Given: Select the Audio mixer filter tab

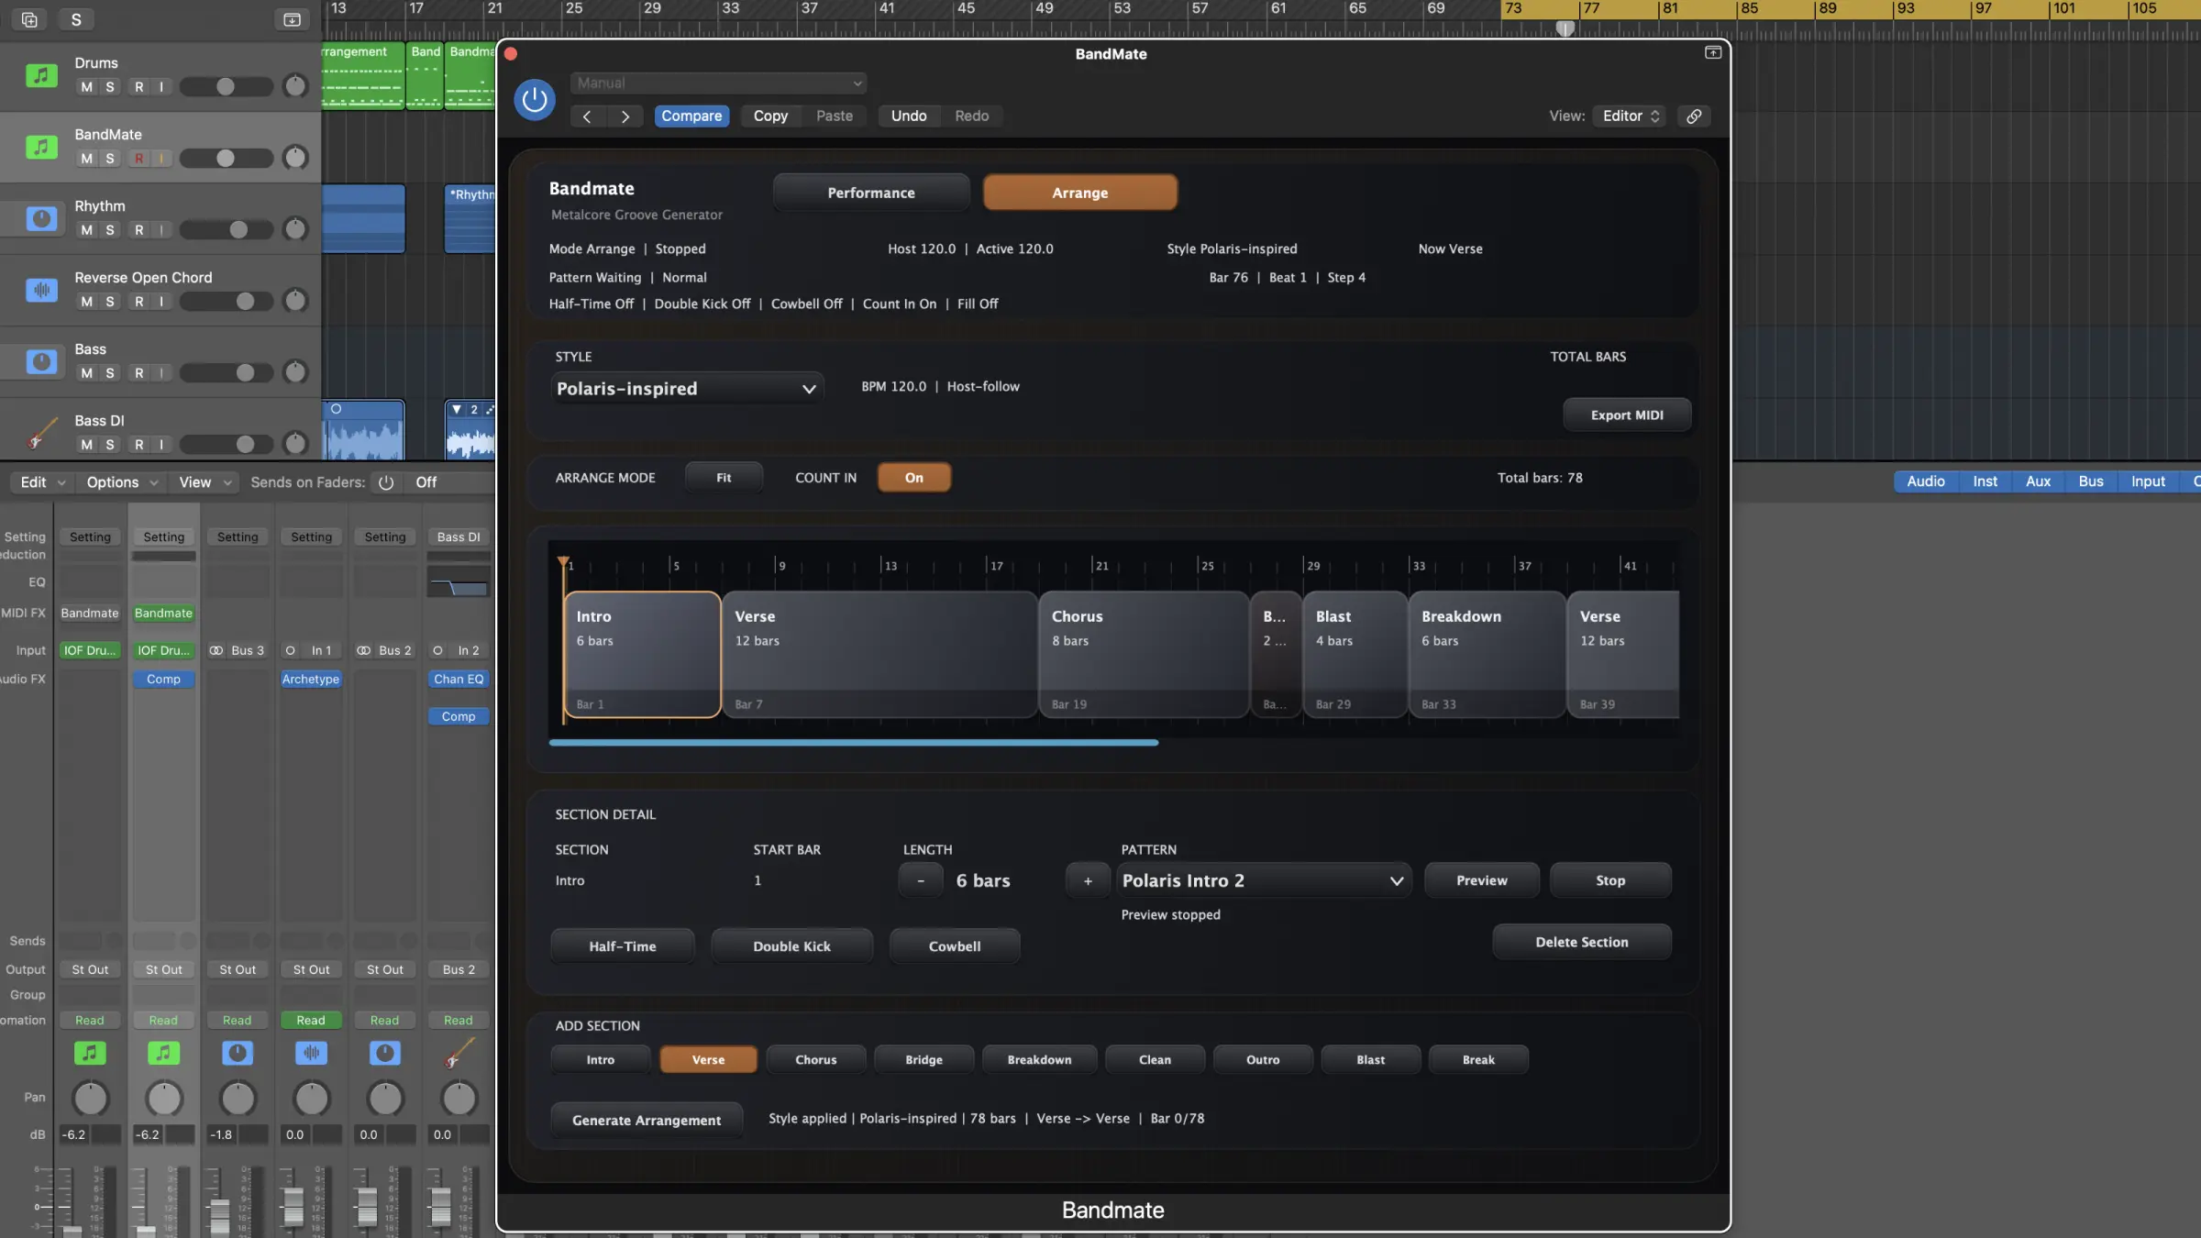Looking at the screenshot, I should point(1926,481).
